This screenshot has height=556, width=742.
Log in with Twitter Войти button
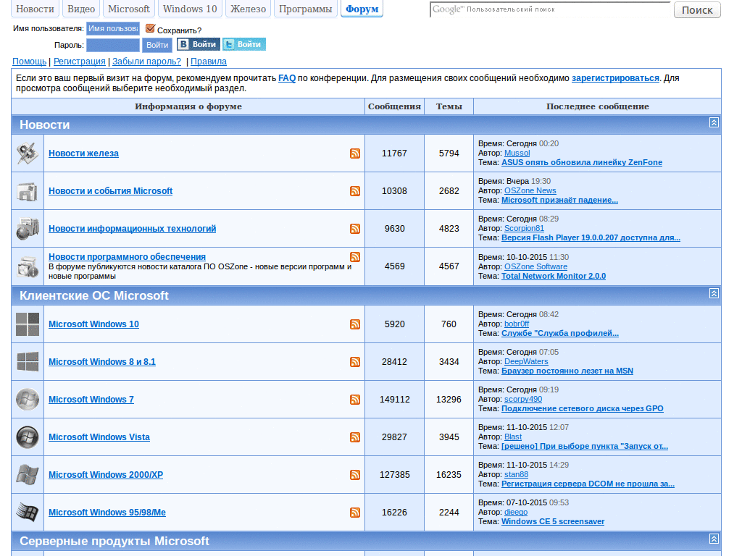(x=244, y=44)
